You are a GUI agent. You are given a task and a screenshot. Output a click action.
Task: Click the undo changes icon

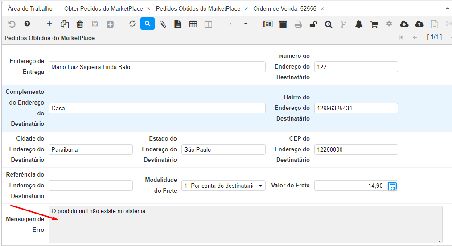[12, 24]
